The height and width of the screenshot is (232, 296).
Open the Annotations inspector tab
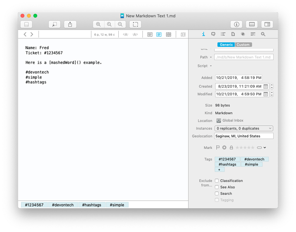click(213, 34)
